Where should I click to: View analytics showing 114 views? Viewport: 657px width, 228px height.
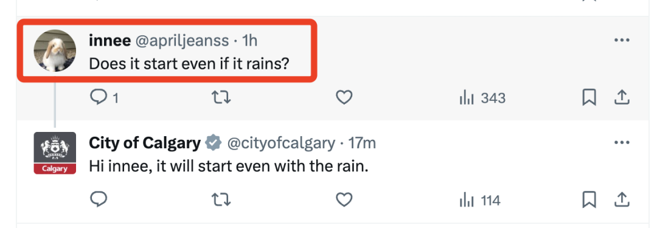[x=480, y=201]
